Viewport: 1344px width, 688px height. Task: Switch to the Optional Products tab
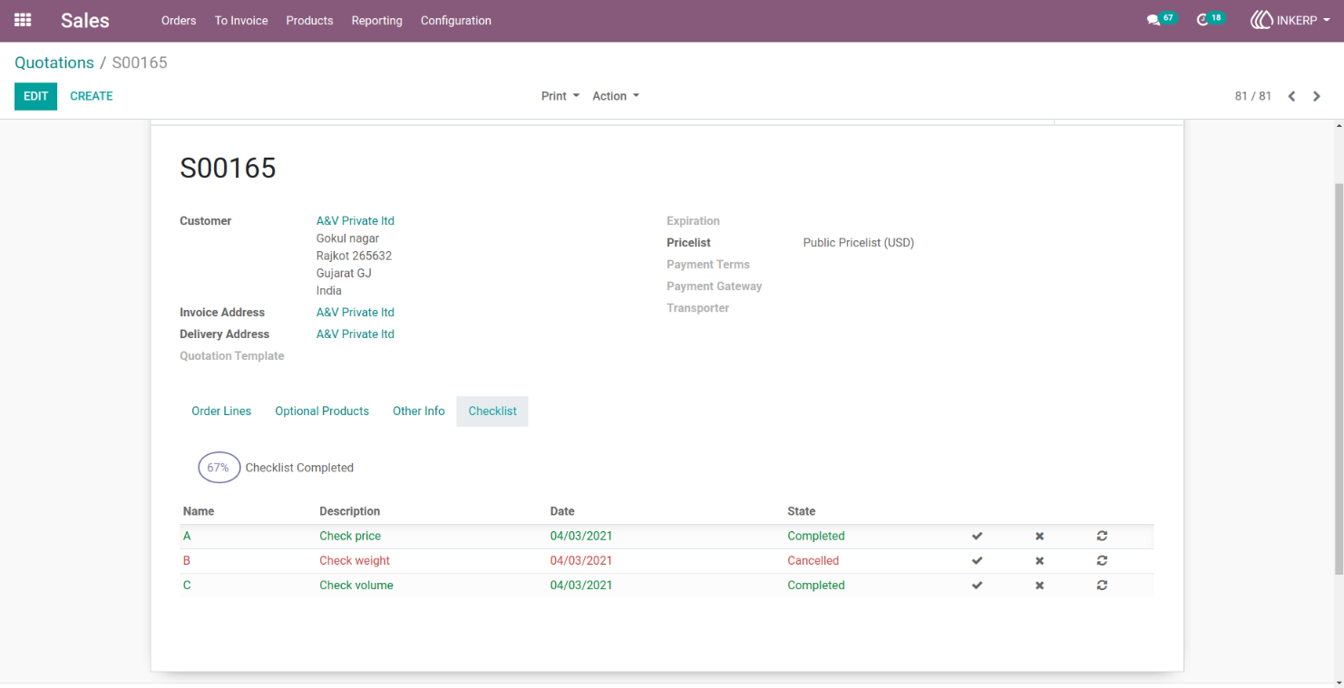322,411
